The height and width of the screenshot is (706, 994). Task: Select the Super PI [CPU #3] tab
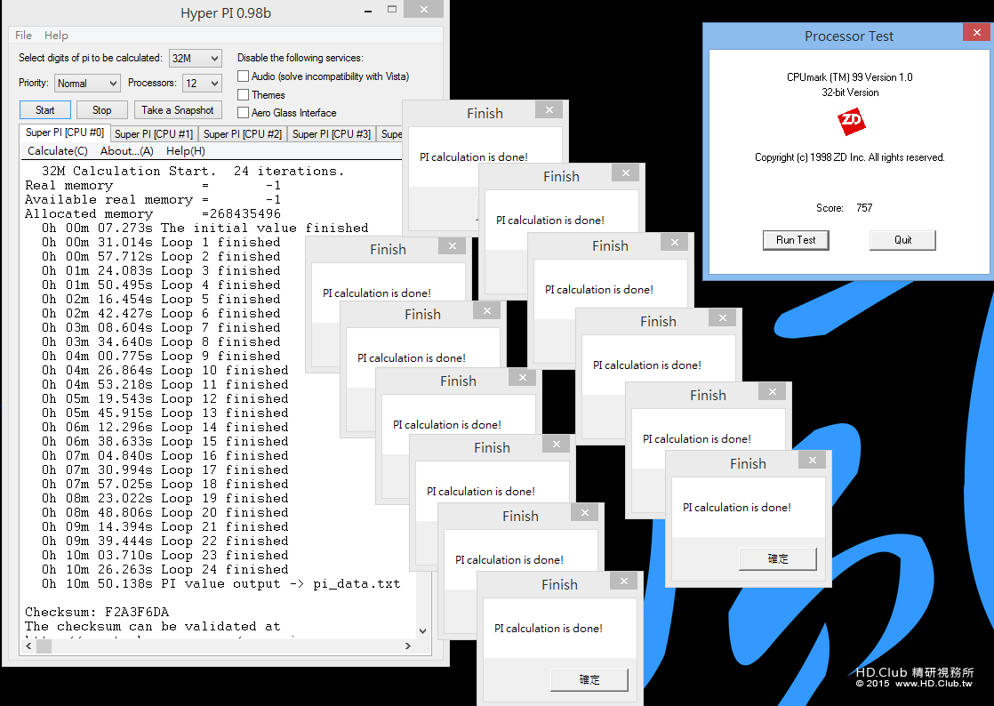pos(331,133)
